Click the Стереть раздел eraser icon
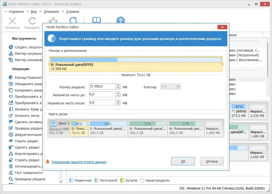The width and height of the screenshot is (272, 194). (11, 160)
